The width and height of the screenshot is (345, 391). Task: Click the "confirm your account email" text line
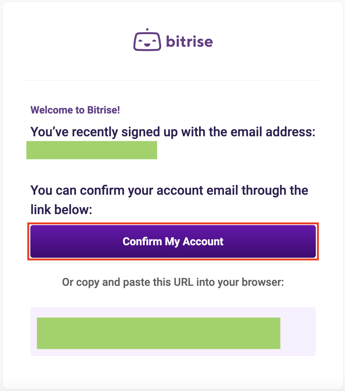169,191
